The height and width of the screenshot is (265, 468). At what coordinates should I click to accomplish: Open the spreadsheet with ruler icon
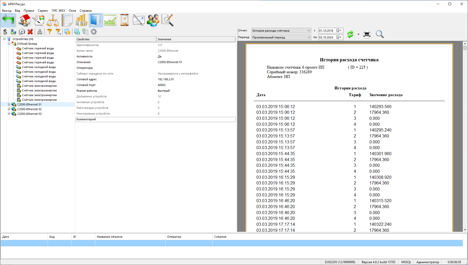click(x=67, y=20)
